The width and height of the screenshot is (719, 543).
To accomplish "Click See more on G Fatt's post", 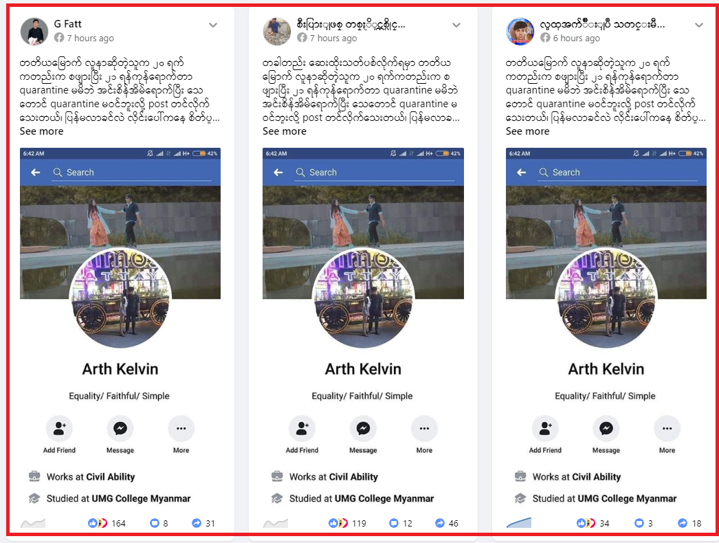I will 41,131.
